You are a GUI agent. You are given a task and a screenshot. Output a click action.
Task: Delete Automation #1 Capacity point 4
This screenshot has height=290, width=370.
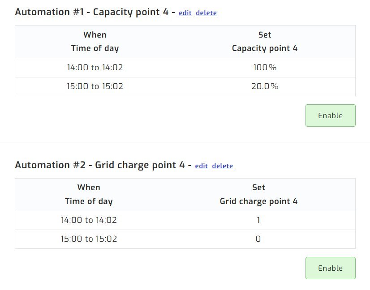click(x=206, y=13)
